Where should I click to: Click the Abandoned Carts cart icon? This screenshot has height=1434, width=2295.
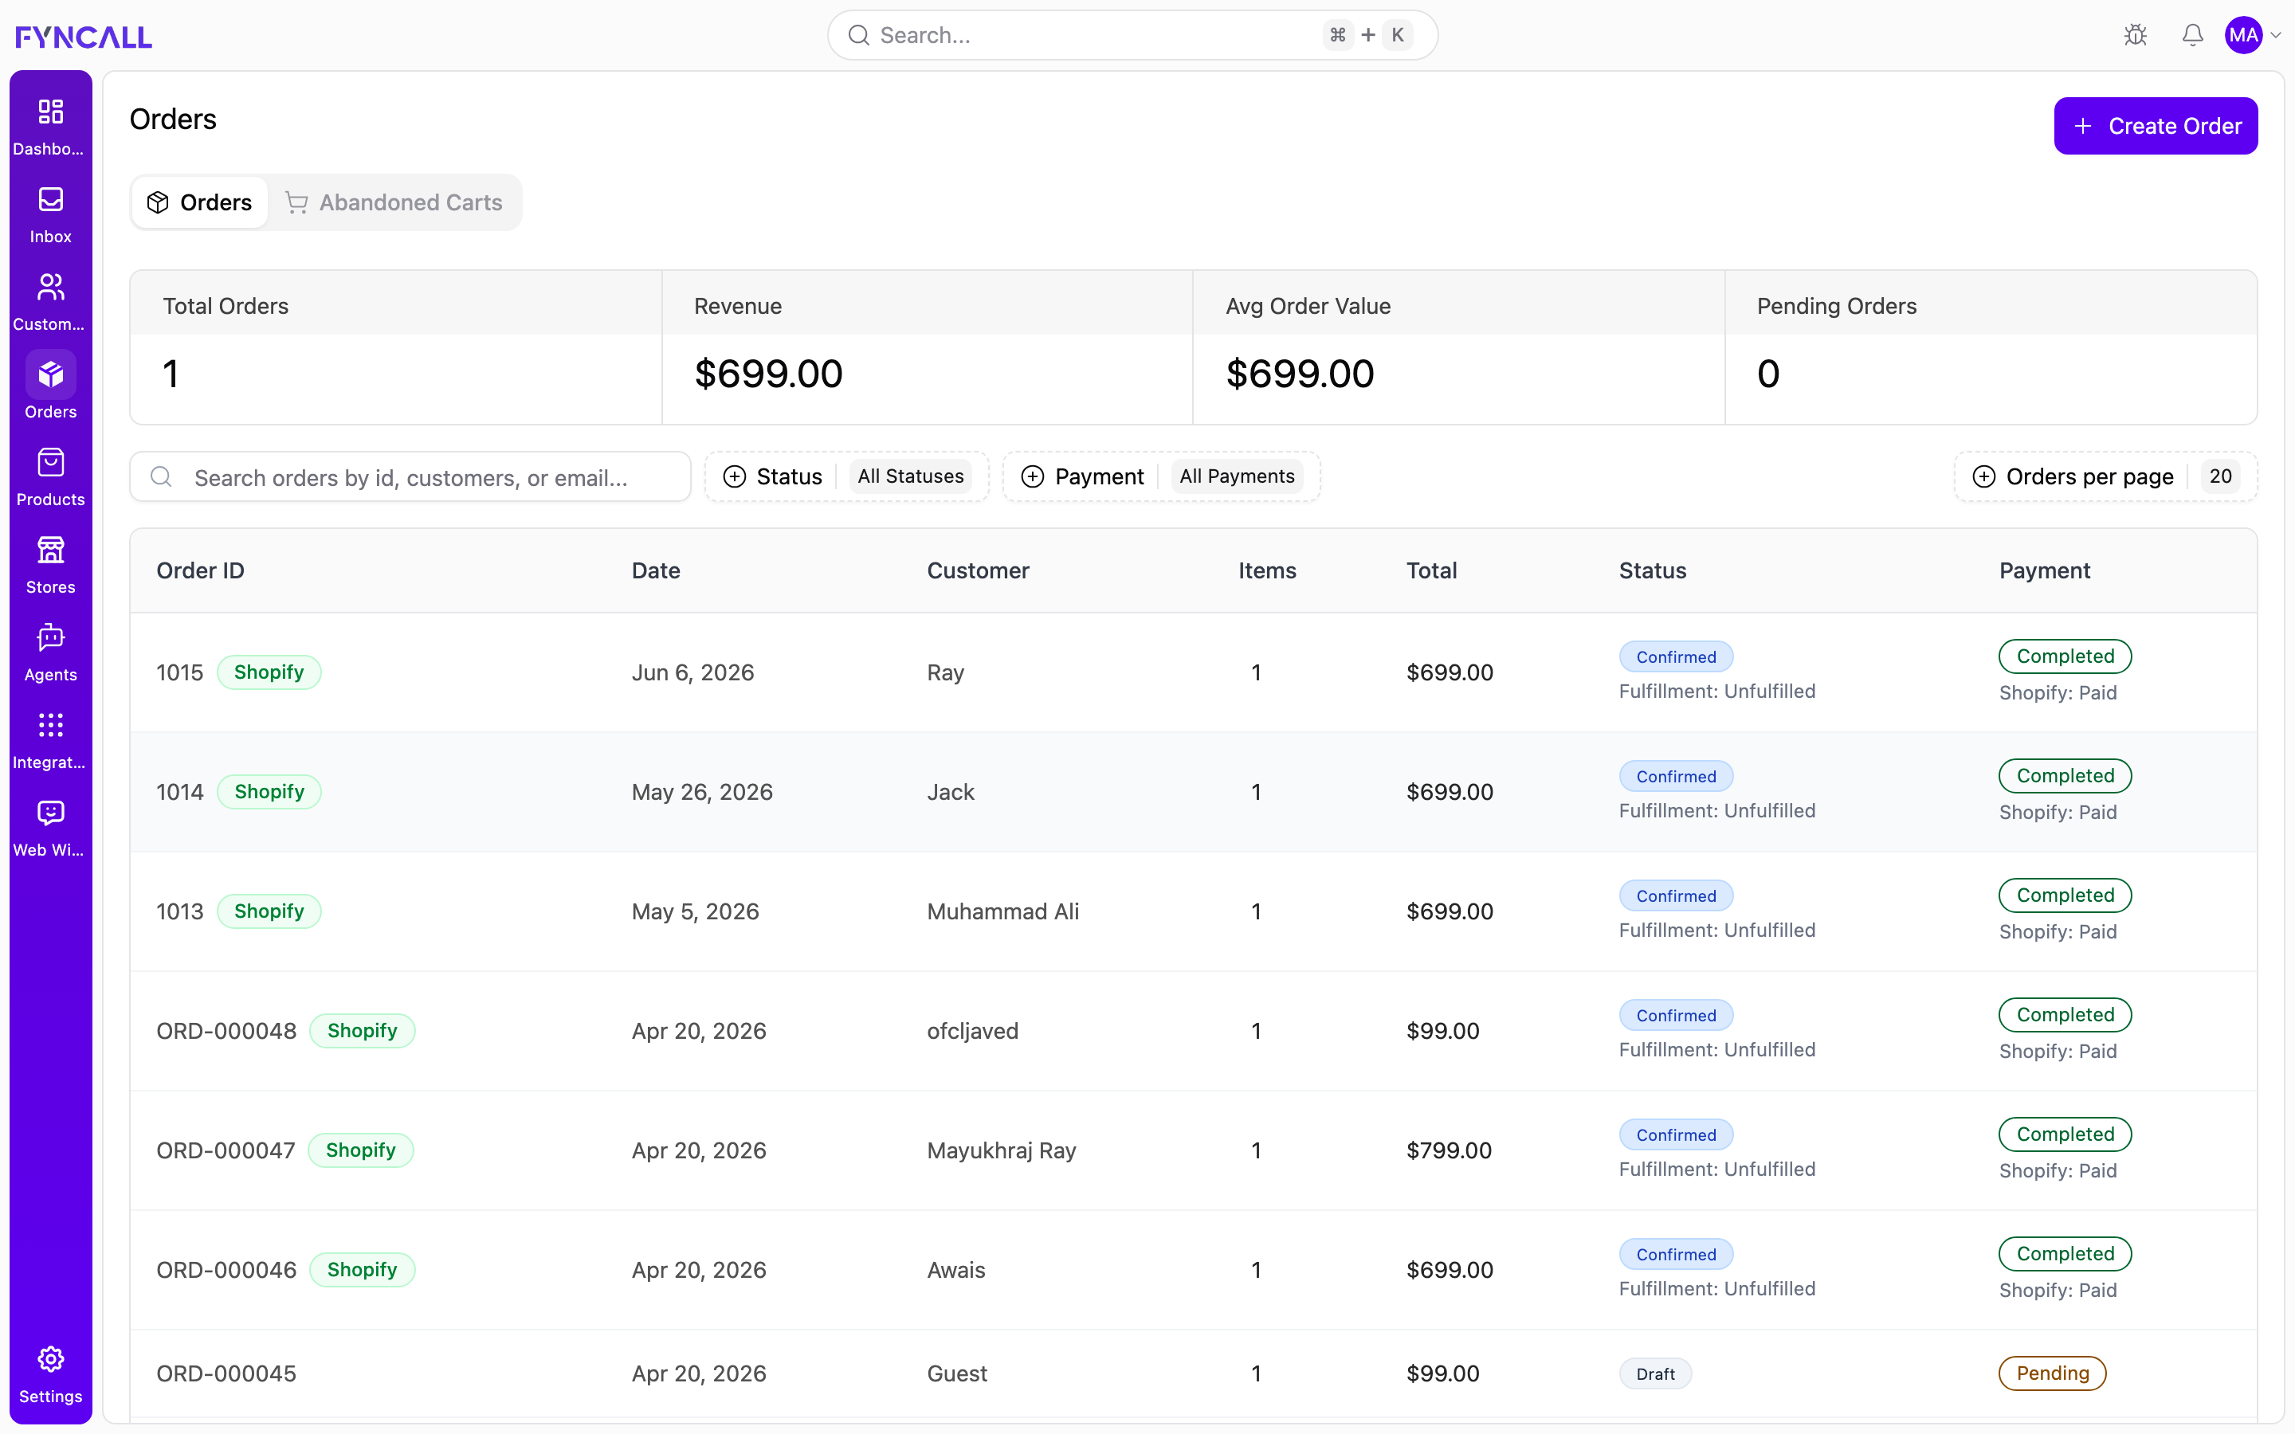(x=296, y=202)
